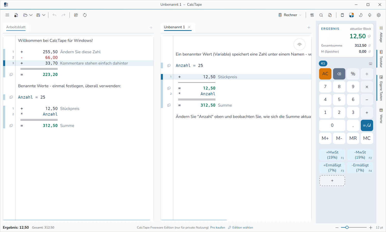Open the Werte side panel
386x232 pixels.
(x=381, y=115)
